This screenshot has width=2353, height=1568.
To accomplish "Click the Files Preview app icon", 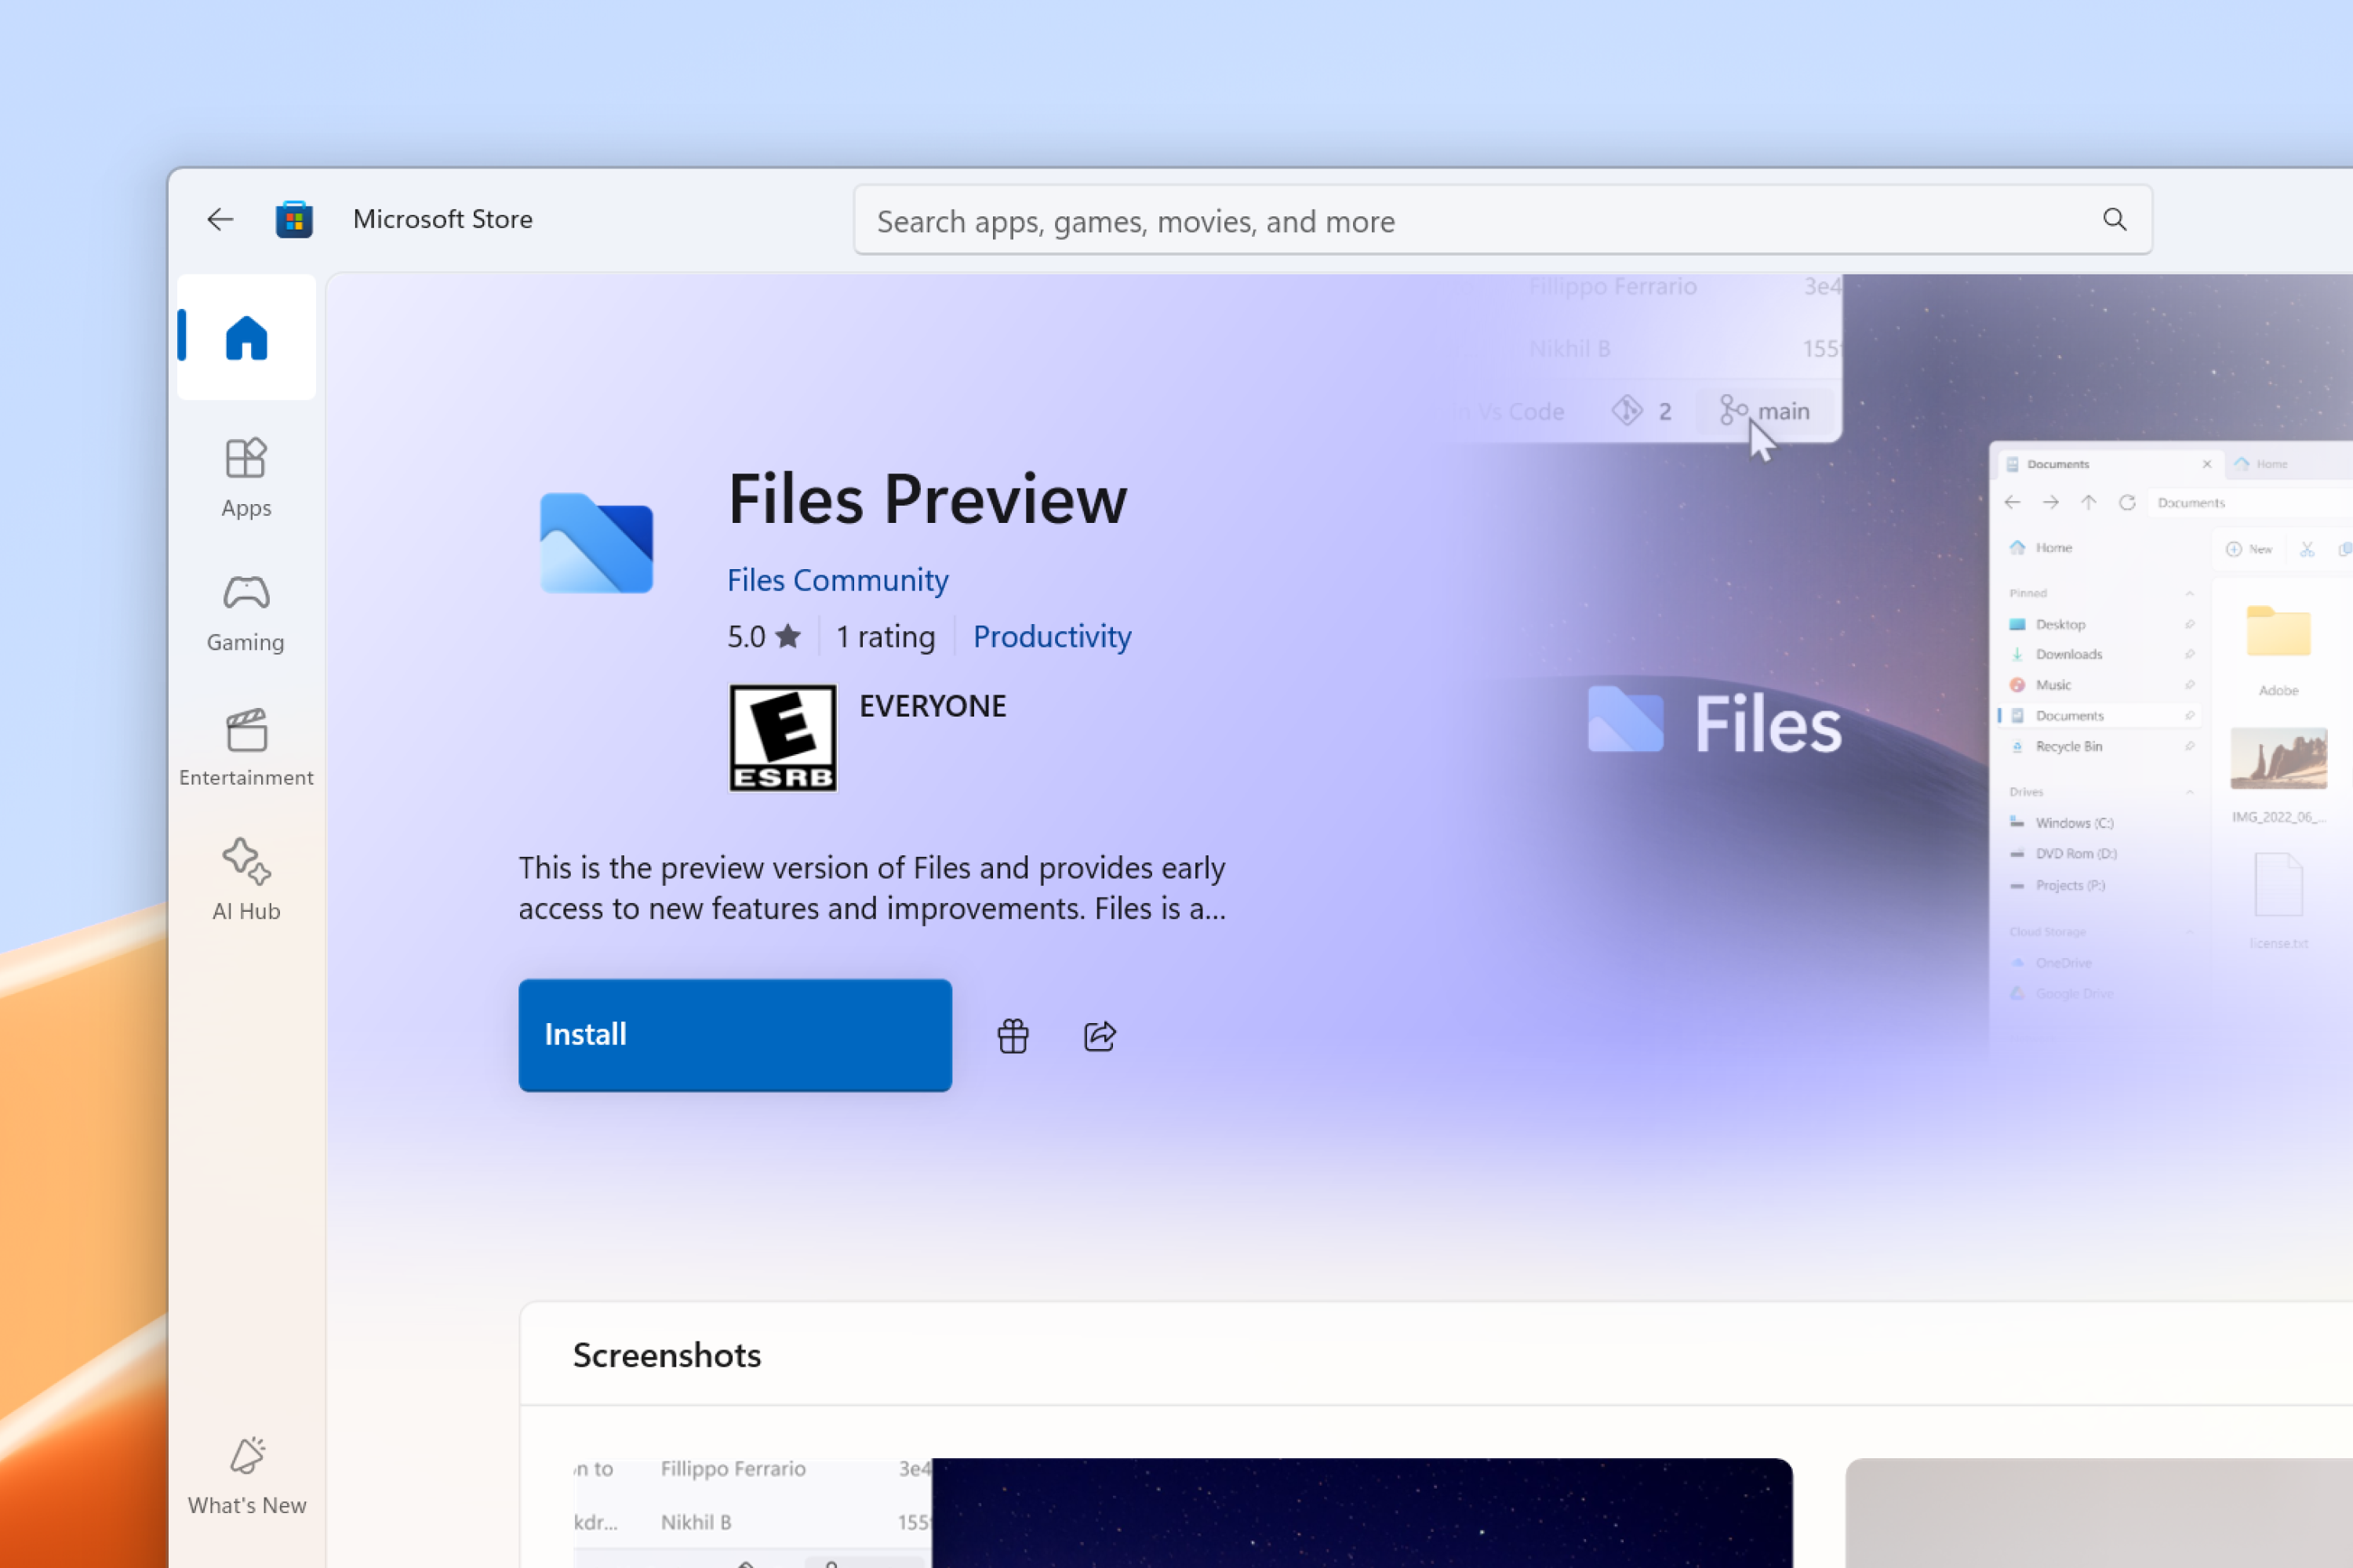I will coord(597,543).
